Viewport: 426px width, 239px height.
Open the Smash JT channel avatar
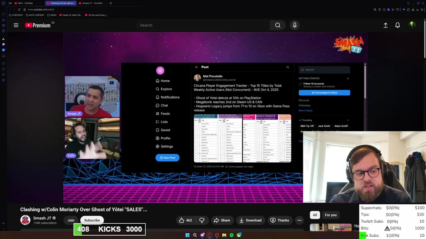point(25,220)
